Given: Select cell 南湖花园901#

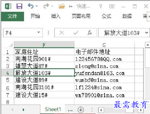Looking at the screenshot, I should [x=44, y=59].
